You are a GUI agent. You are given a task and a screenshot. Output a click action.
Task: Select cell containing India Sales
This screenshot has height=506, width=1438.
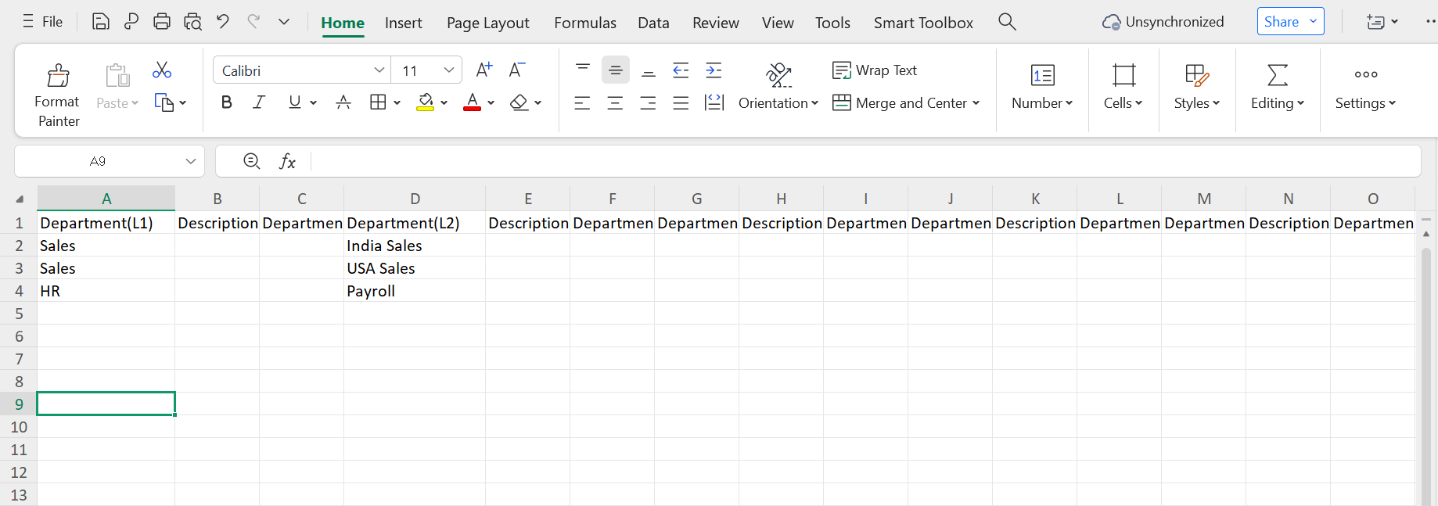[x=415, y=246]
